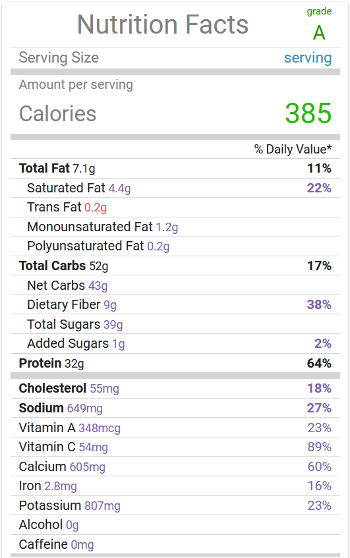
Task: Select the Total Fat 7.1g row
Action: tap(175, 169)
